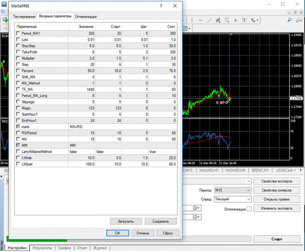Screen dimensions: 305x252
Task: Select the text label tool
Action: 244,20
